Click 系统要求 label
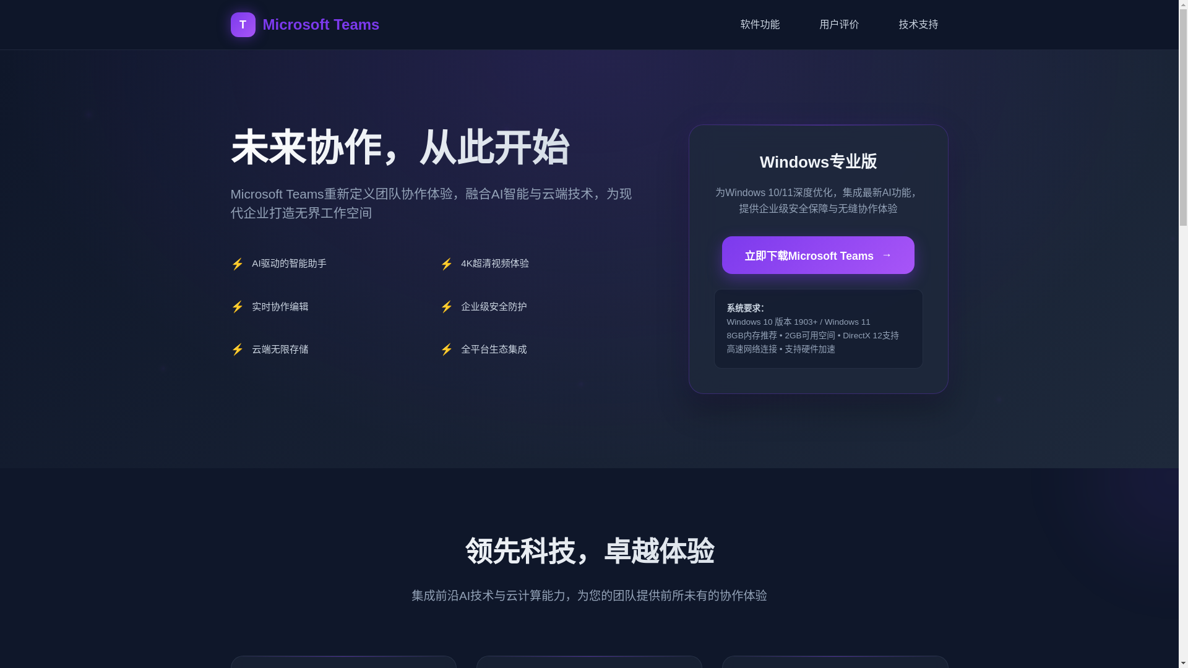 746,308
